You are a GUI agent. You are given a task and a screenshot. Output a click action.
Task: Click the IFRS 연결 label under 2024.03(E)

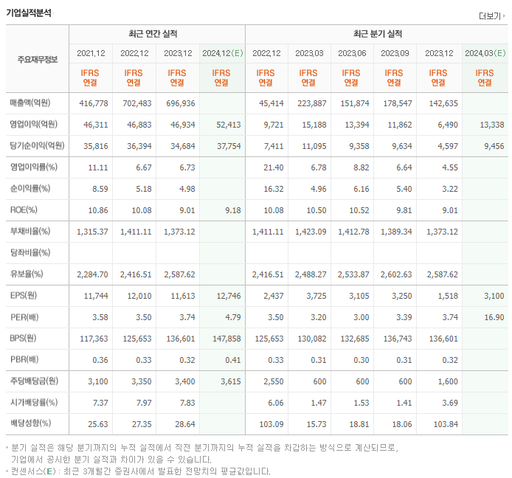tap(485, 77)
